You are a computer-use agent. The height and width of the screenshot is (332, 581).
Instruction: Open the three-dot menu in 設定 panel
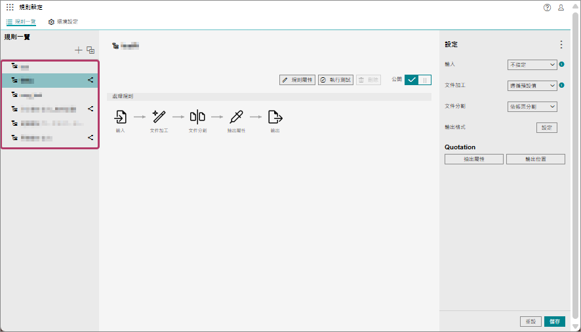click(561, 45)
